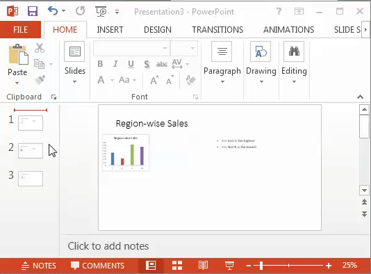This screenshot has height=274, width=371.
Task: Toggle Bold formatting
Action: pos(100,64)
